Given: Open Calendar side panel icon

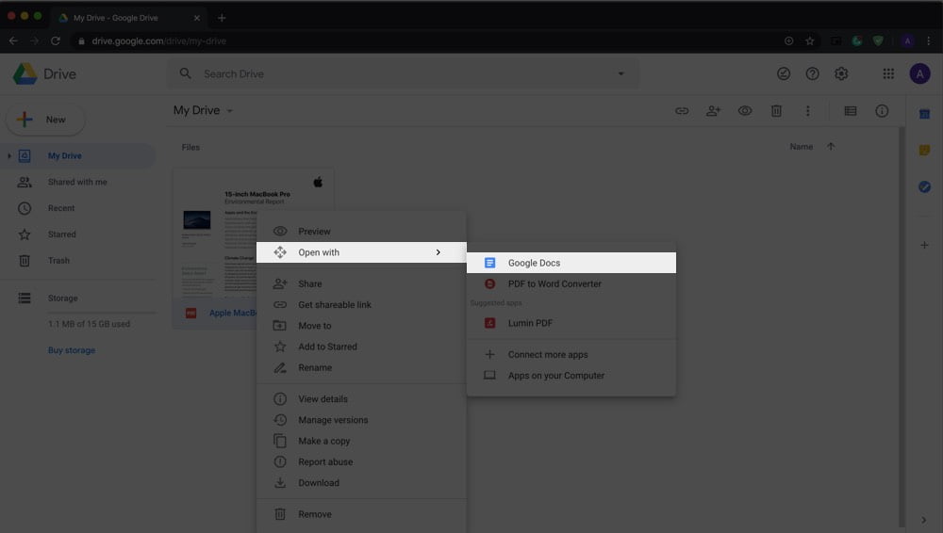Looking at the screenshot, I should pyautogui.click(x=924, y=114).
